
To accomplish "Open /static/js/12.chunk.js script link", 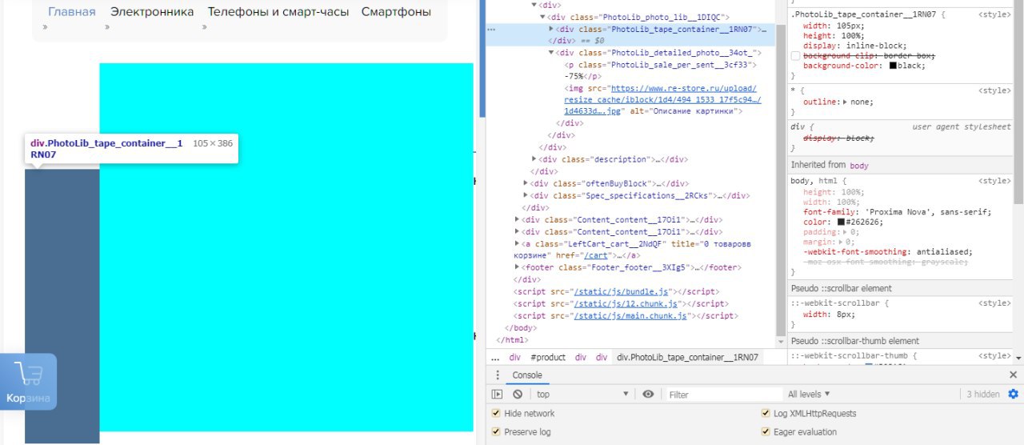I will 626,304.
